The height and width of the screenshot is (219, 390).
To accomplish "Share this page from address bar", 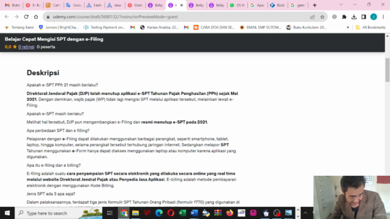I will [x=313, y=17].
